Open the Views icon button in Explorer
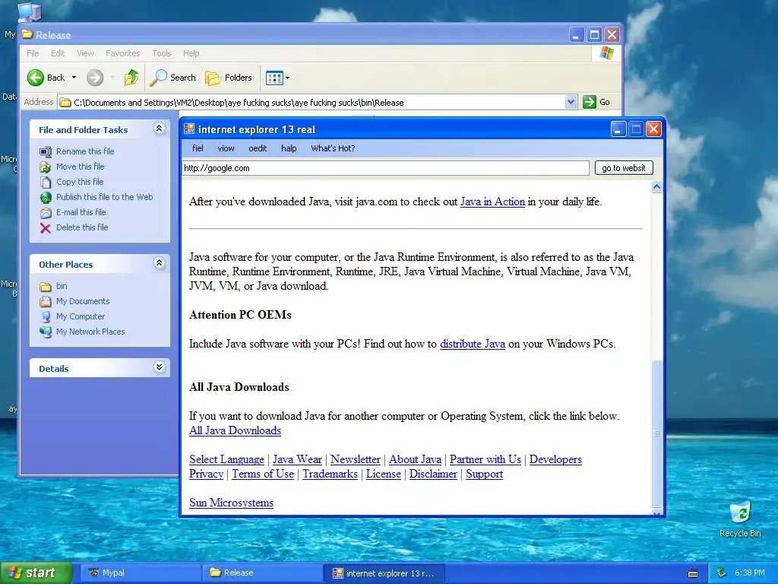The width and height of the screenshot is (778, 584). click(274, 78)
